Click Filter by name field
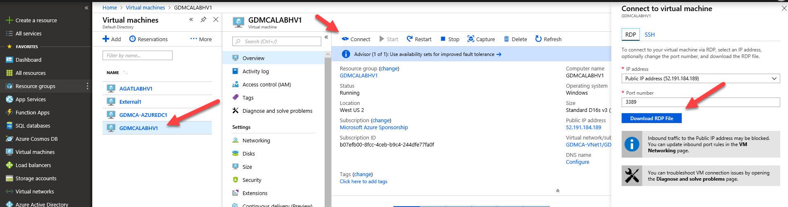The image size is (788, 207). pos(138,55)
